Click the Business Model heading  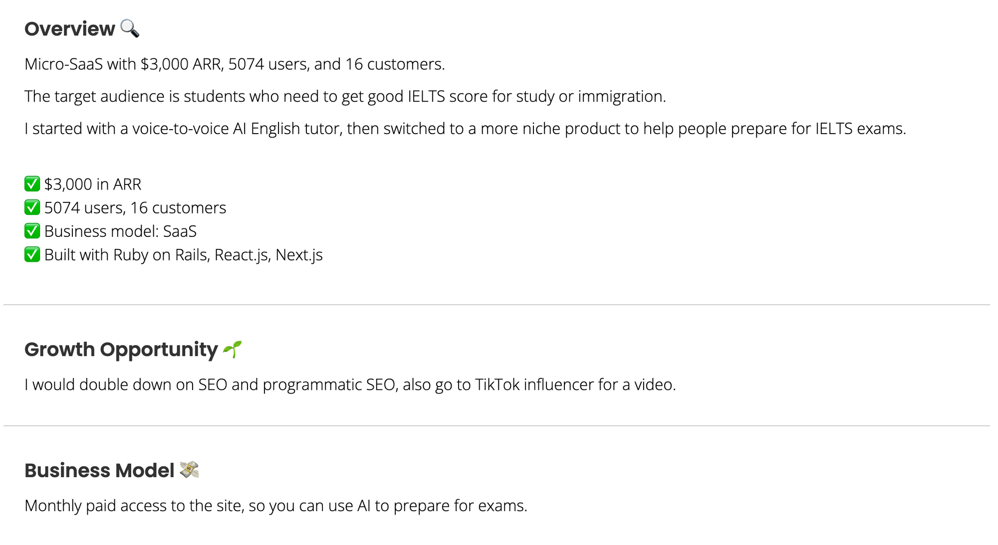click(x=99, y=471)
